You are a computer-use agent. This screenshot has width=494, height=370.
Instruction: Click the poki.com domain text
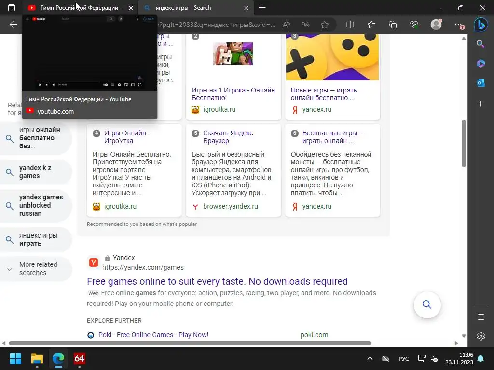(x=314, y=335)
